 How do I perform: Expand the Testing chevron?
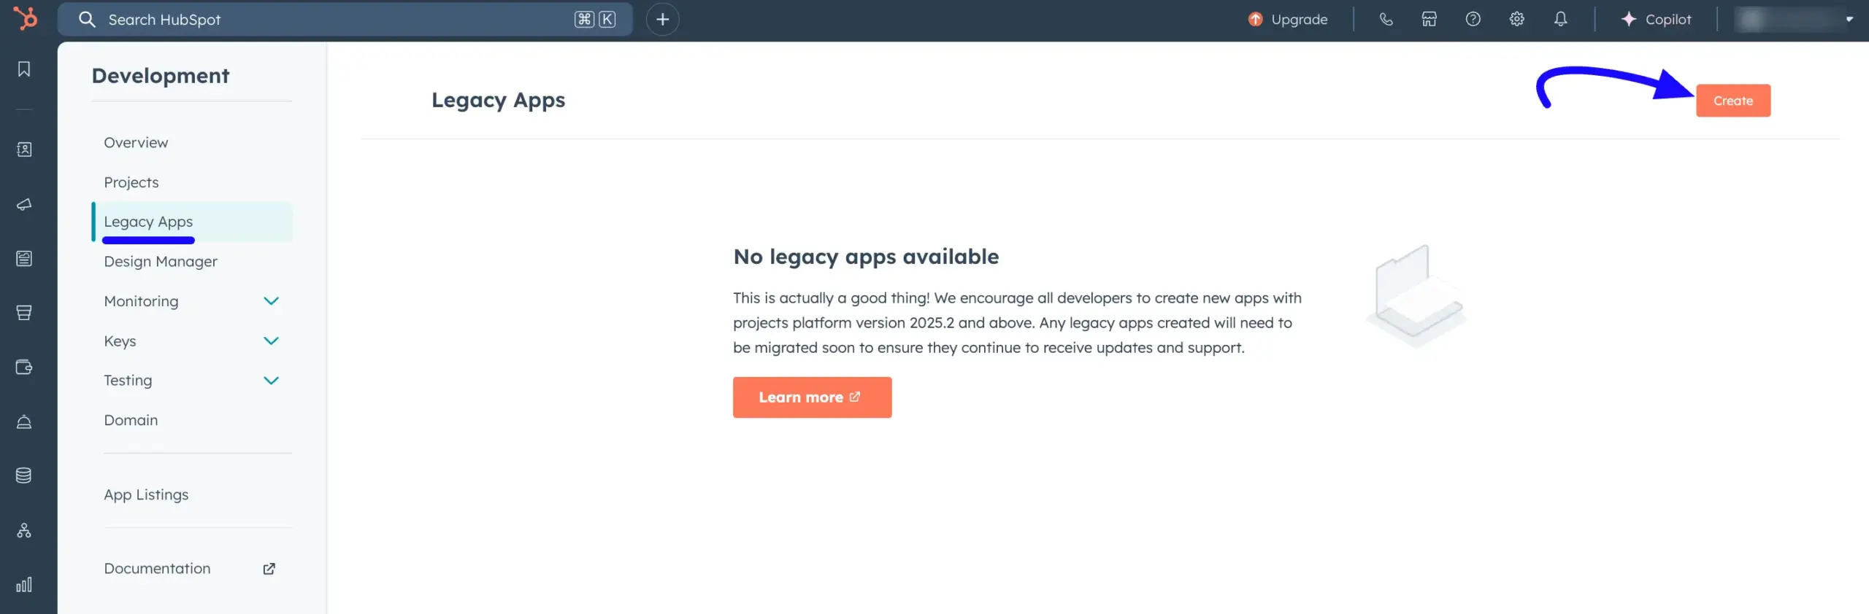click(271, 381)
